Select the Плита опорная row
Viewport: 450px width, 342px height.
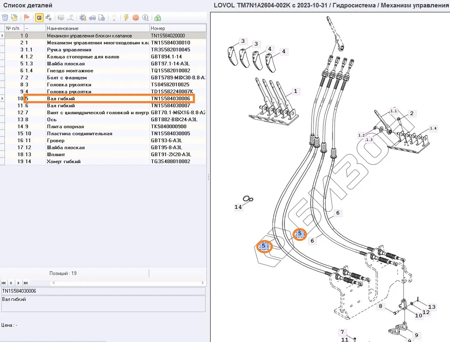coord(65,127)
